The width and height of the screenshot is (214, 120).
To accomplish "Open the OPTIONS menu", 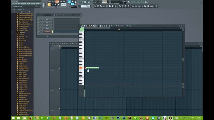I will 33,4.
